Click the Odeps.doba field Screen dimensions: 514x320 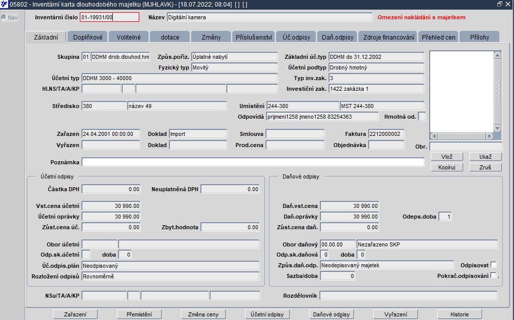click(x=445, y=217)
